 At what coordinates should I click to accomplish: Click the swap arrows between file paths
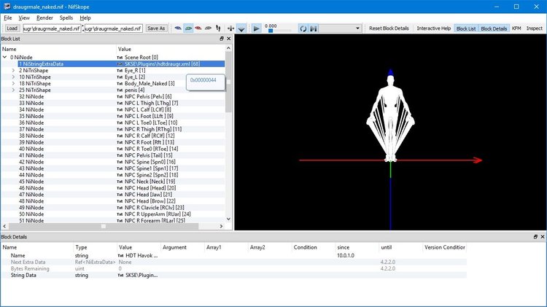(x=83, y=28)
